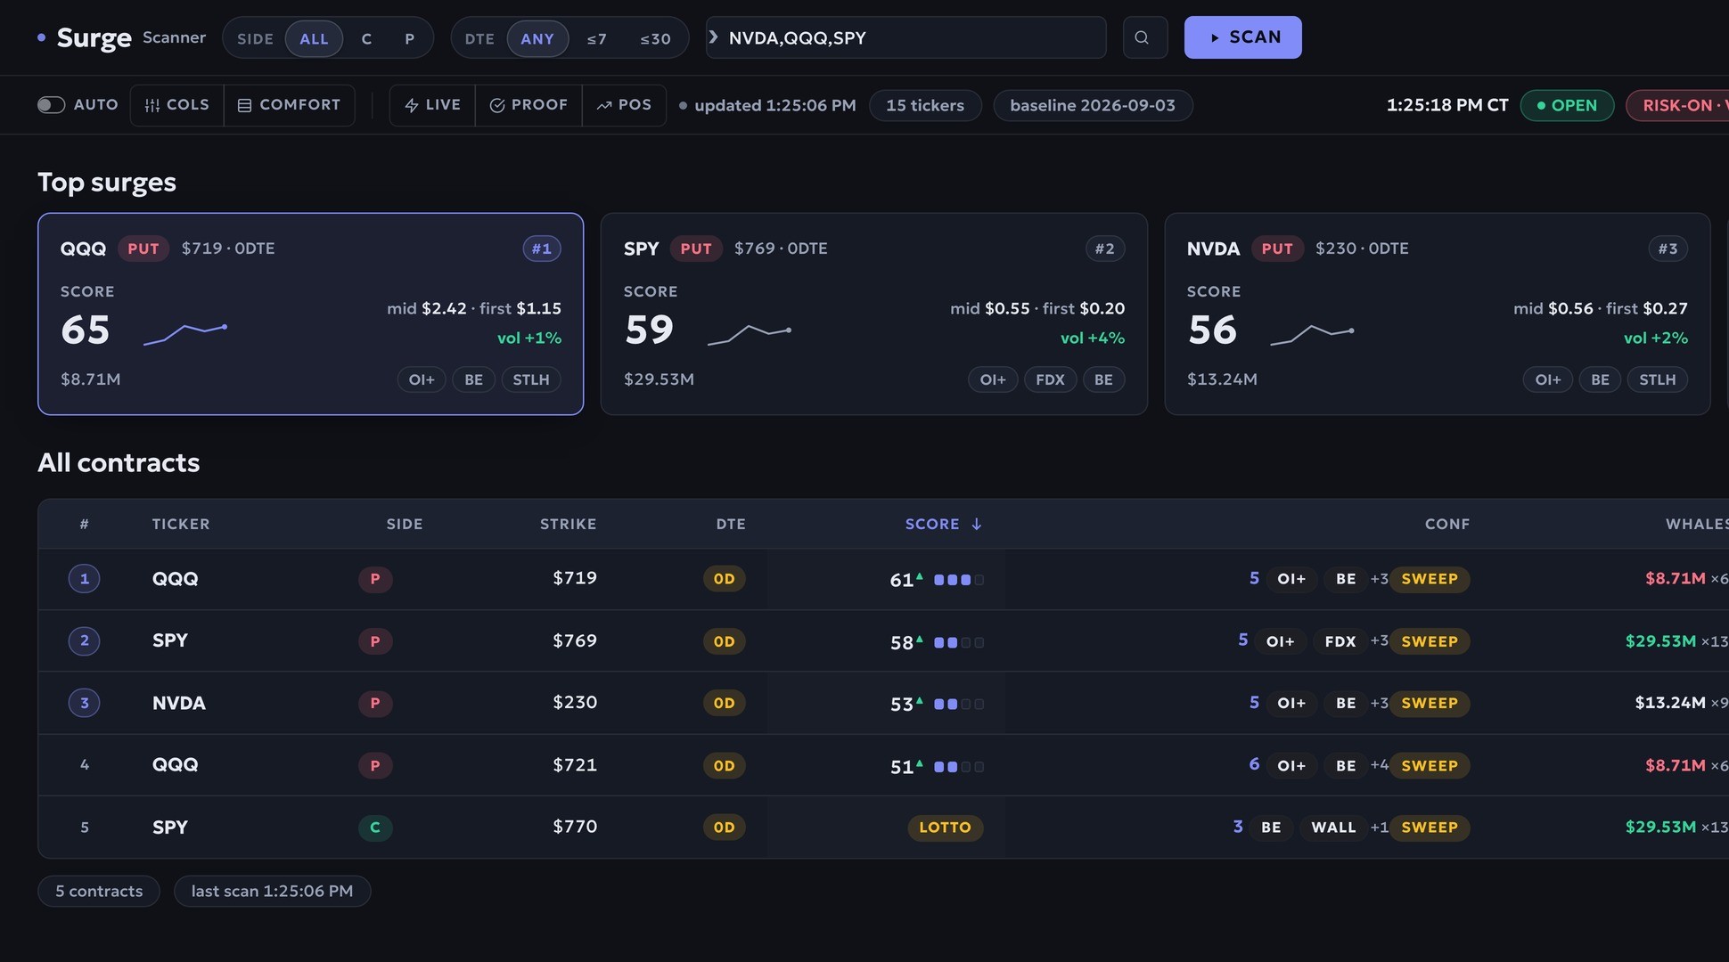This screenshot has width=1729, height=962.
Task: Click the $13.24M whales value in NVDA row
Action: [1670, 703]
